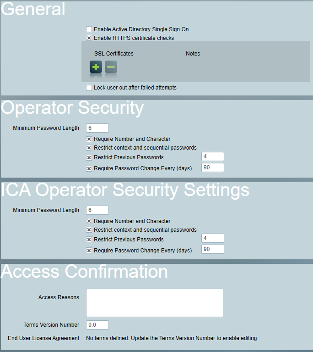Enable Lock user out after failed attempts
The height and width of the screenshot is (352, 313).
[89, 88]
